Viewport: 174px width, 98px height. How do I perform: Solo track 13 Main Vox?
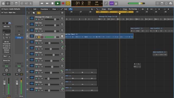(39, 90)
